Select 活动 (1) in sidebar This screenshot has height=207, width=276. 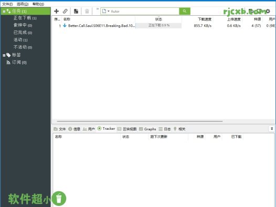tap(20, 40)
